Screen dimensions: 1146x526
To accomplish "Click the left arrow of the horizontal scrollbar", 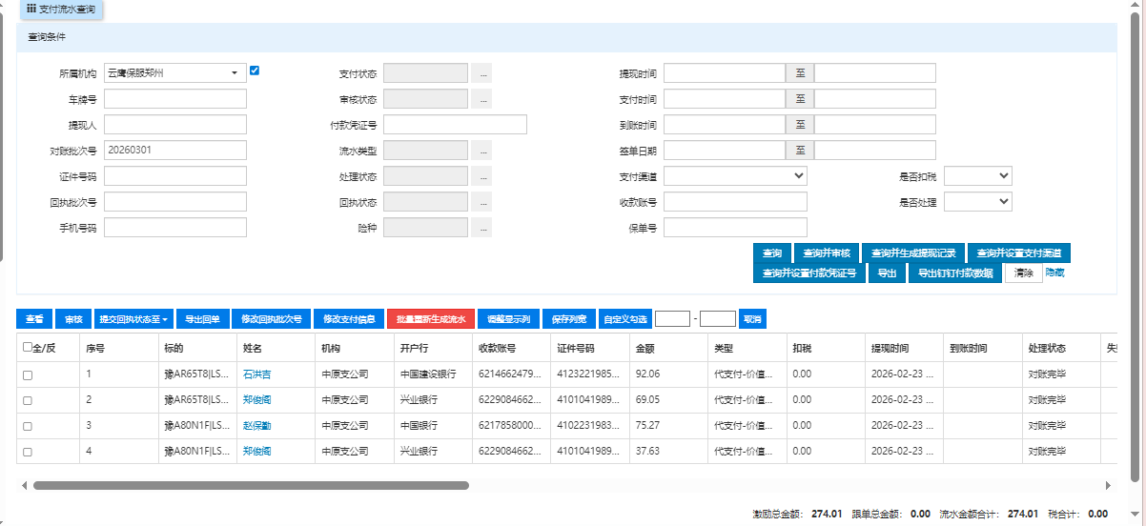I will [25, 485].
